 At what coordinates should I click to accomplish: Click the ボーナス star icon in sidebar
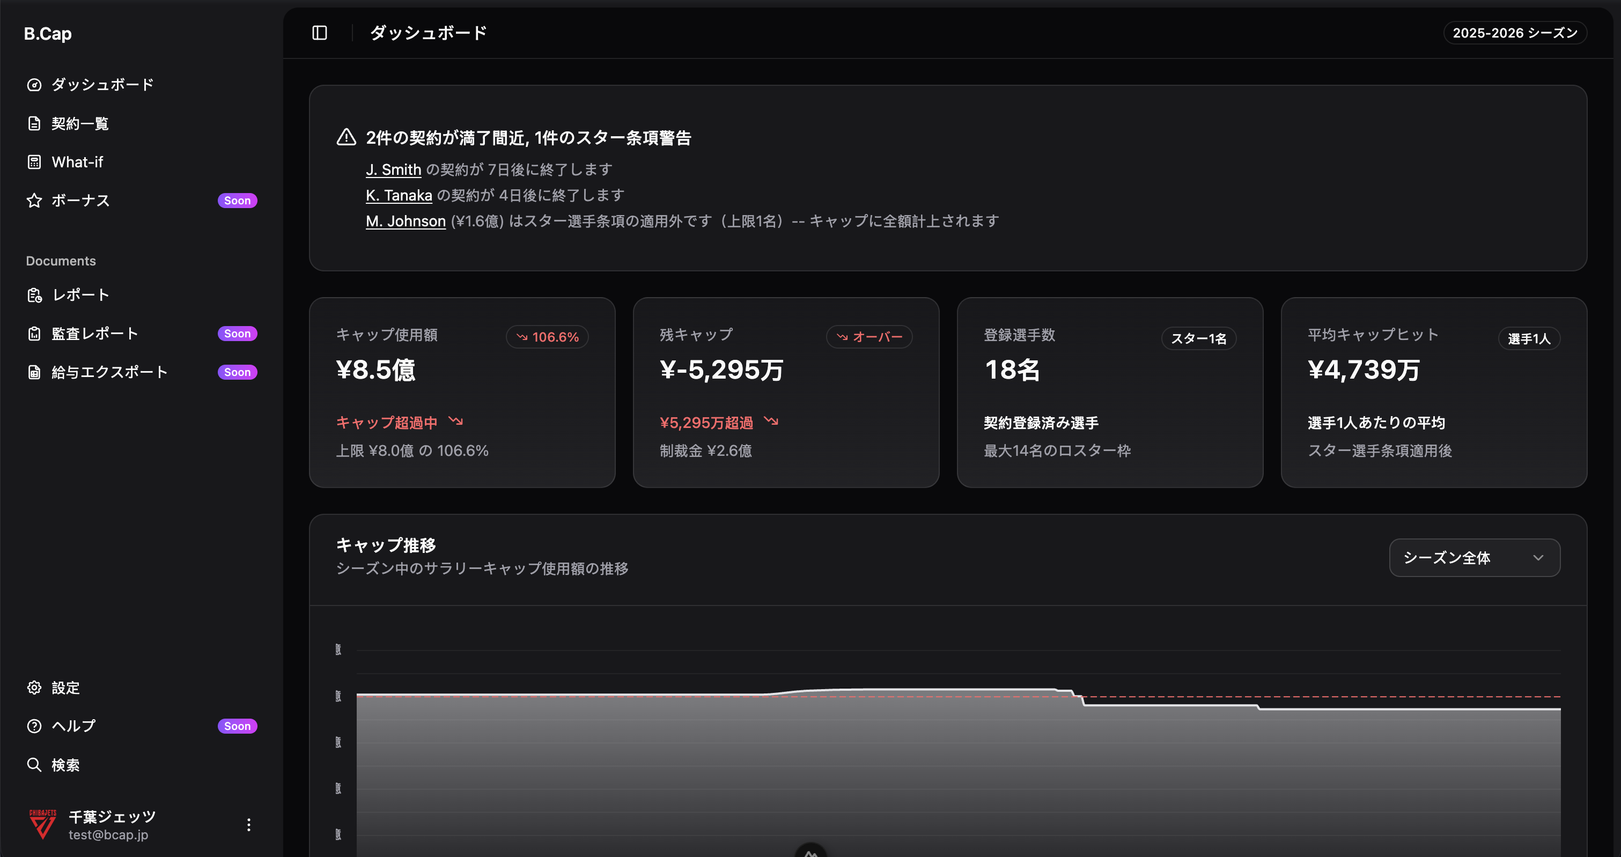[x=35, y=200]
